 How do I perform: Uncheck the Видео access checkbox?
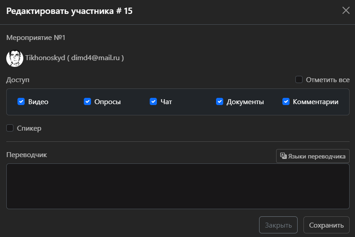(21, 101)
